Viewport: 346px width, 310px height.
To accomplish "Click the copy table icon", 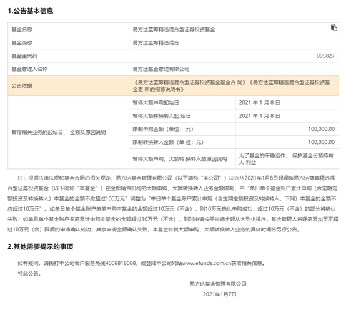I will [334, 27].
